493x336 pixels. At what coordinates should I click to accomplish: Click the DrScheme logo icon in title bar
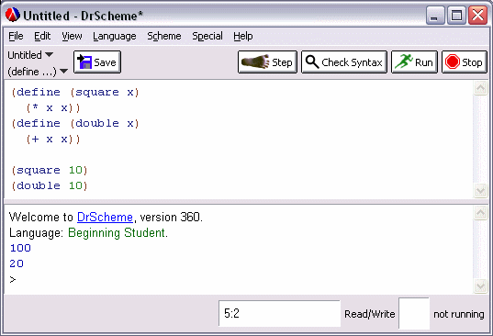coord(13,15)
